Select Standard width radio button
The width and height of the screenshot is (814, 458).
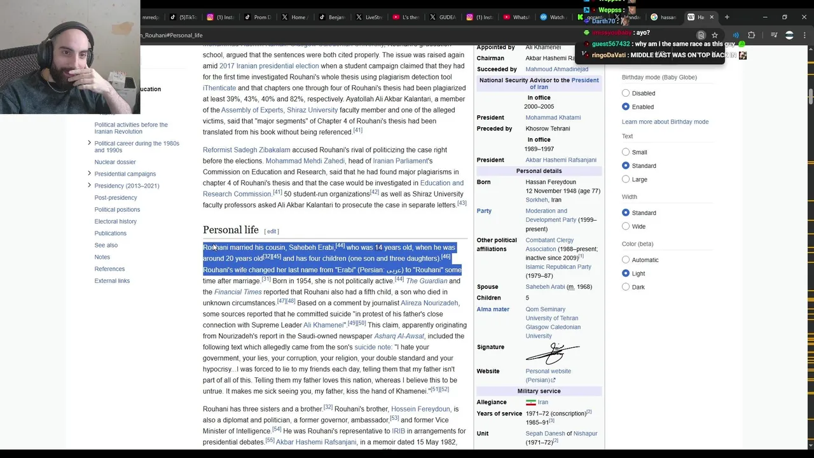tap(626, 212)
